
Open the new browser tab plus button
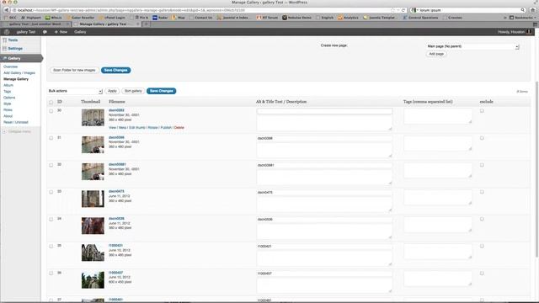click(146, 24)
